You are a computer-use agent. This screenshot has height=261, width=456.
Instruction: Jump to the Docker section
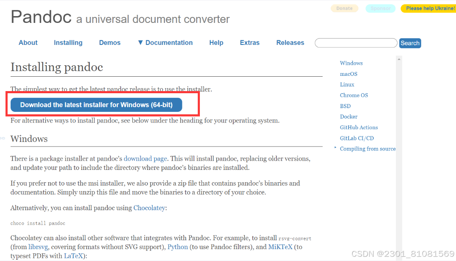tap(349, 117)
